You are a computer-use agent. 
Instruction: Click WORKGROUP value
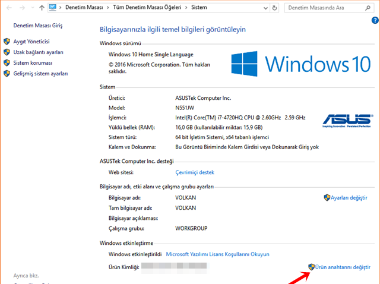click(191, 229)
